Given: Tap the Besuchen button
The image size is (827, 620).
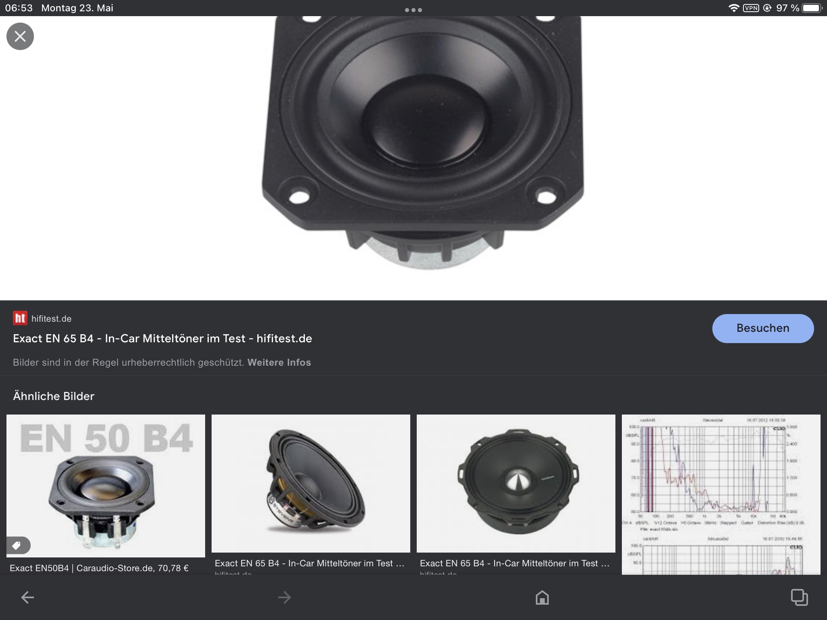Looking at the screenshot, I should (763, 328).
